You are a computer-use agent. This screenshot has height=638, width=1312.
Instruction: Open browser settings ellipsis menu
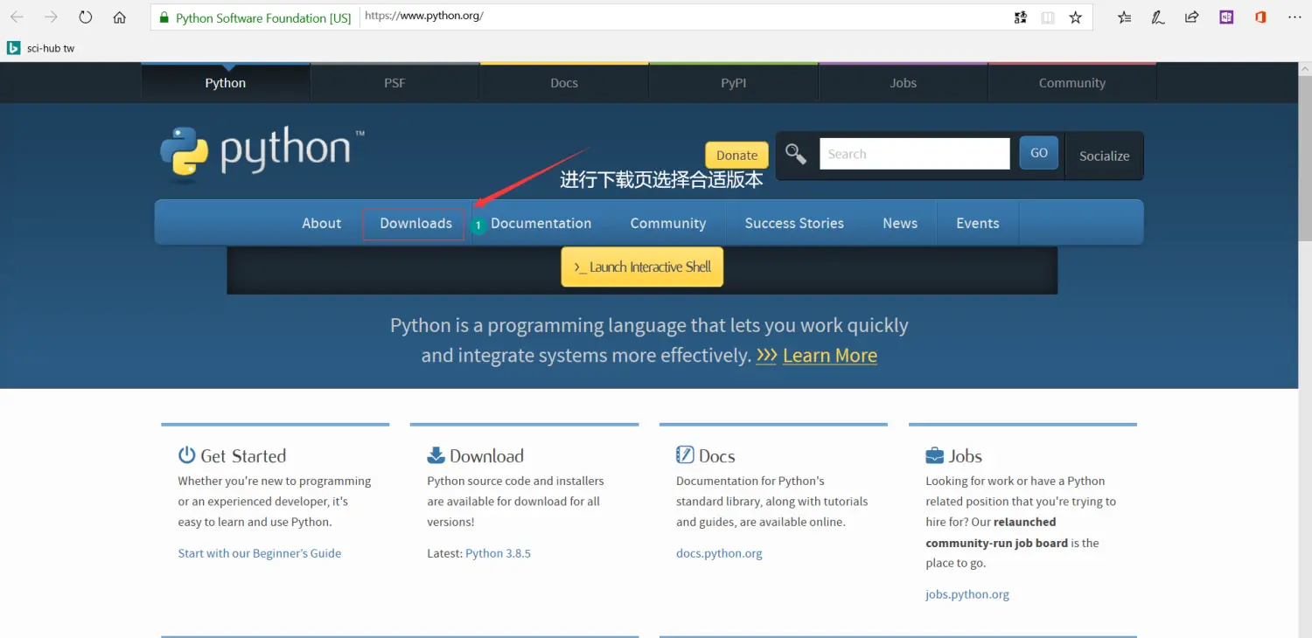(1295, 17)
